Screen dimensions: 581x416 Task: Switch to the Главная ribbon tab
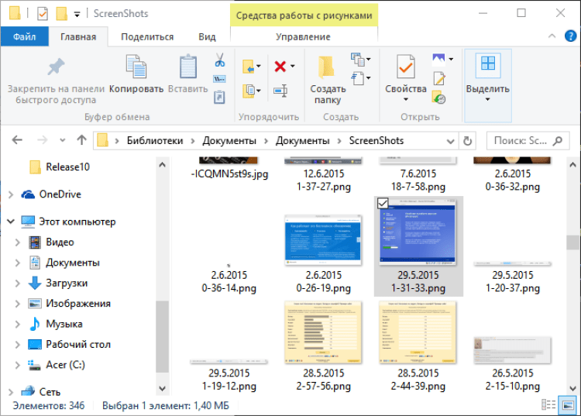pyautogui.click(x=78, y=36)
